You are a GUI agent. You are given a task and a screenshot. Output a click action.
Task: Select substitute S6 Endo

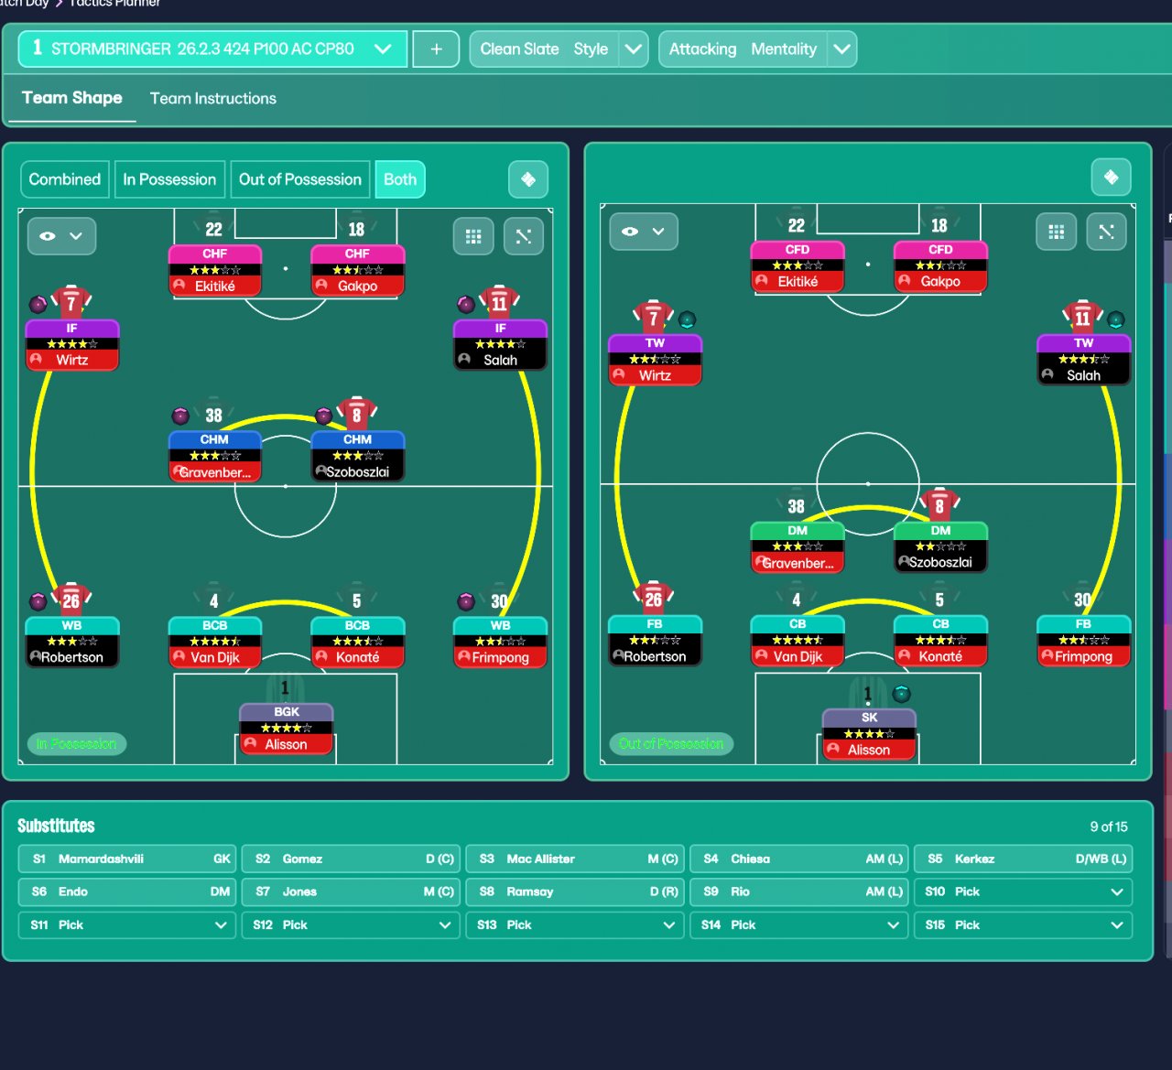(x=127, y=892)
